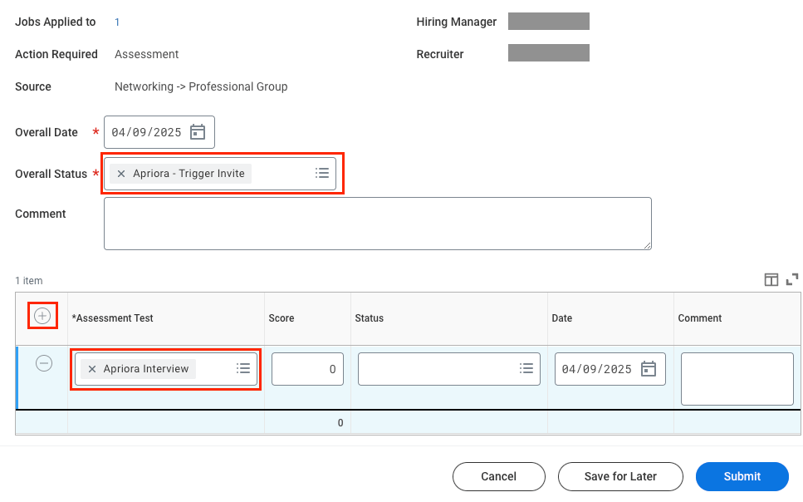This screenshot has width=803, height=502.
Task: Click Save for Later
Action: (x=620, y=476)
